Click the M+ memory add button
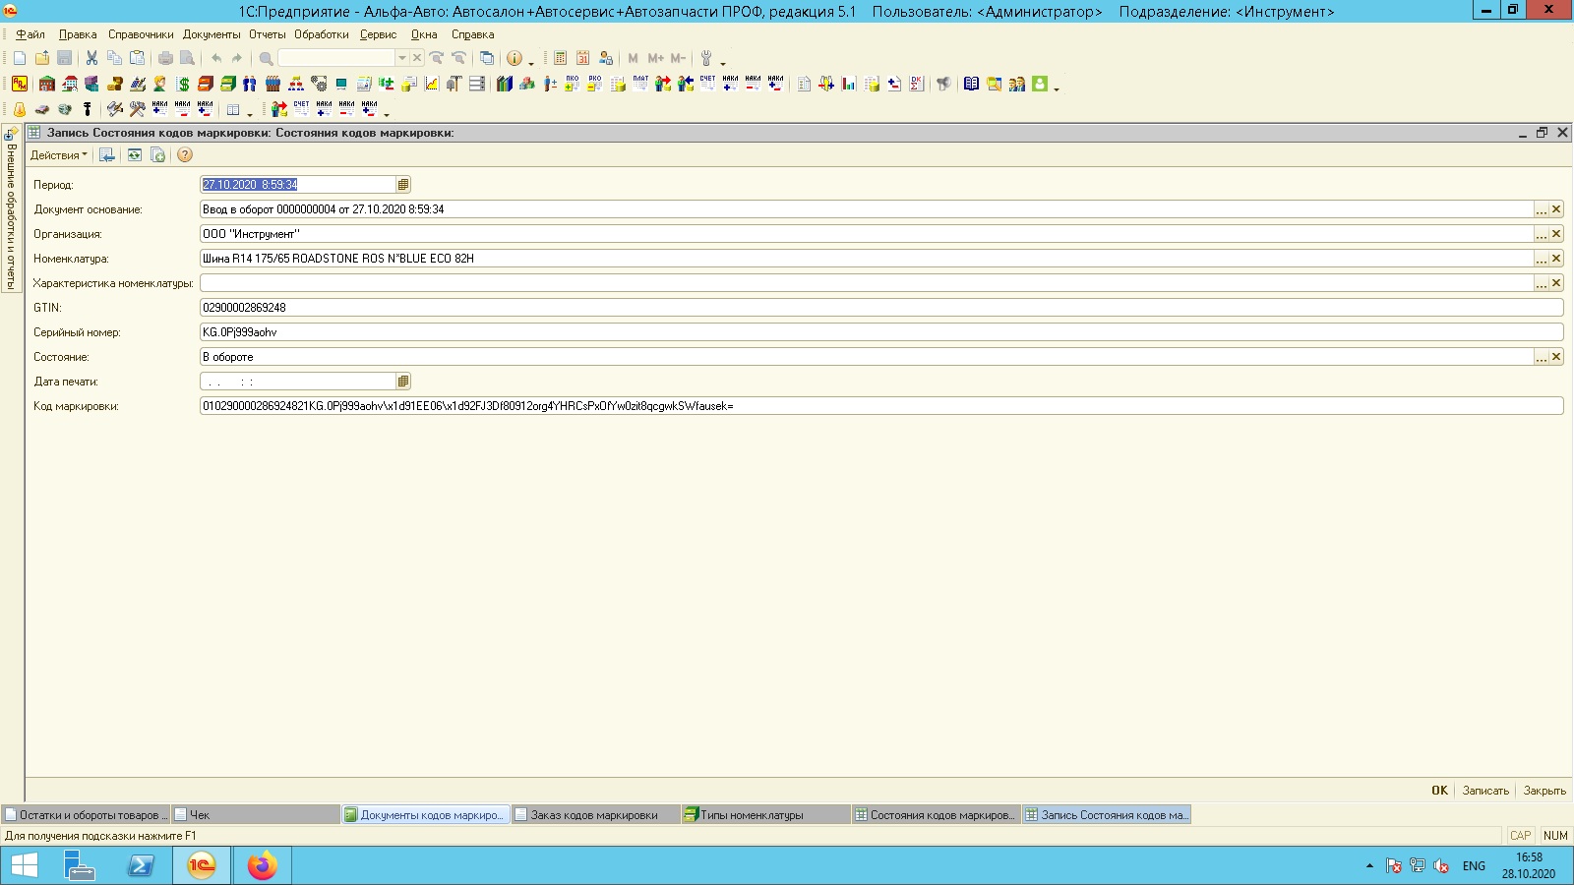Screen dimensions: 1574x885 point(655,58)
